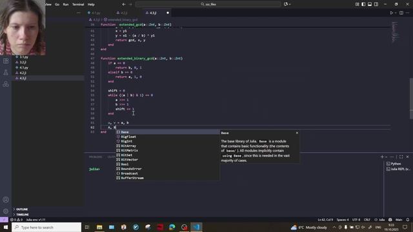Open the Customize Layout icon in the title bar
Screen dimensions: 413x232
(357, 5)
